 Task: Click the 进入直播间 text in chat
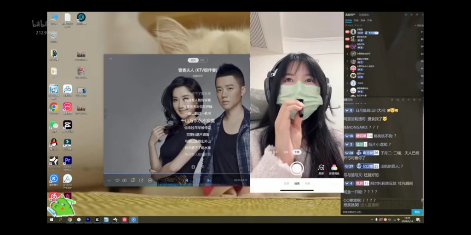369,205
